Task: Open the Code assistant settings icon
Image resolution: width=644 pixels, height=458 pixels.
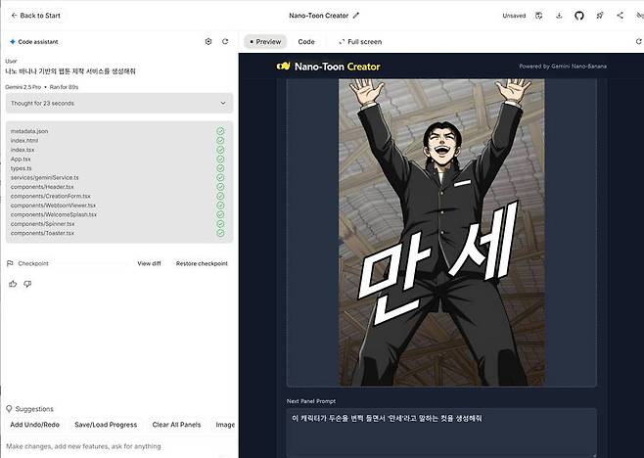Action: 208,41
